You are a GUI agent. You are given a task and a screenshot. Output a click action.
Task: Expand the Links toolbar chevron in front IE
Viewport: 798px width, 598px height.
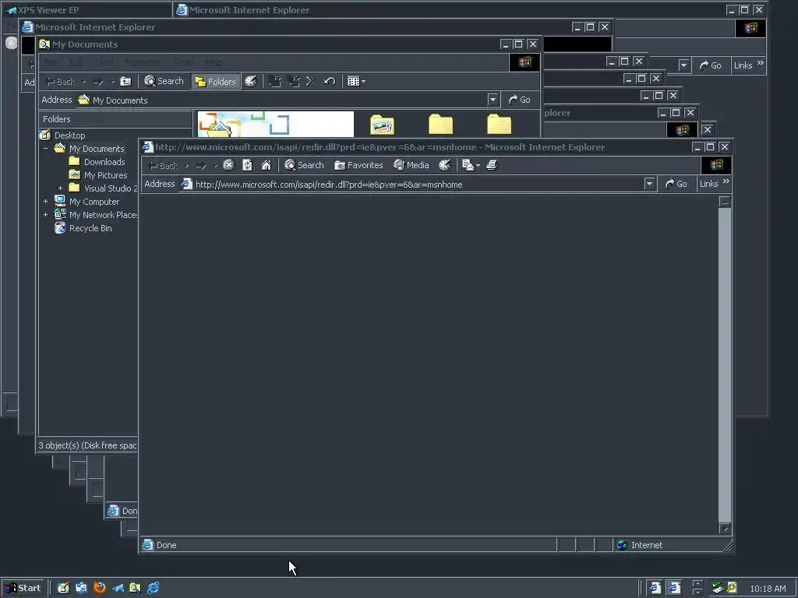tap(726, 181)
